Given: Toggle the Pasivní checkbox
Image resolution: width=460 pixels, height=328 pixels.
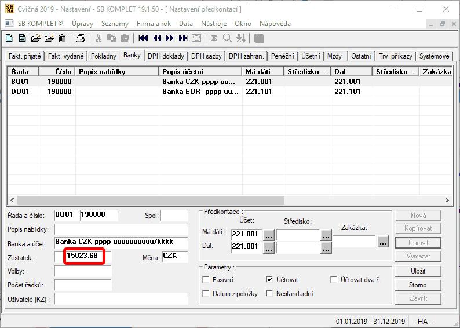Looking at the screenshot, I should click(206, 279).
